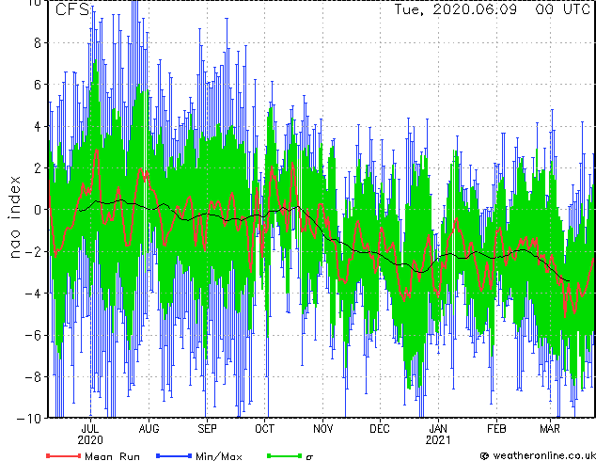Click the Mean Run legend label

pos(112,456)
